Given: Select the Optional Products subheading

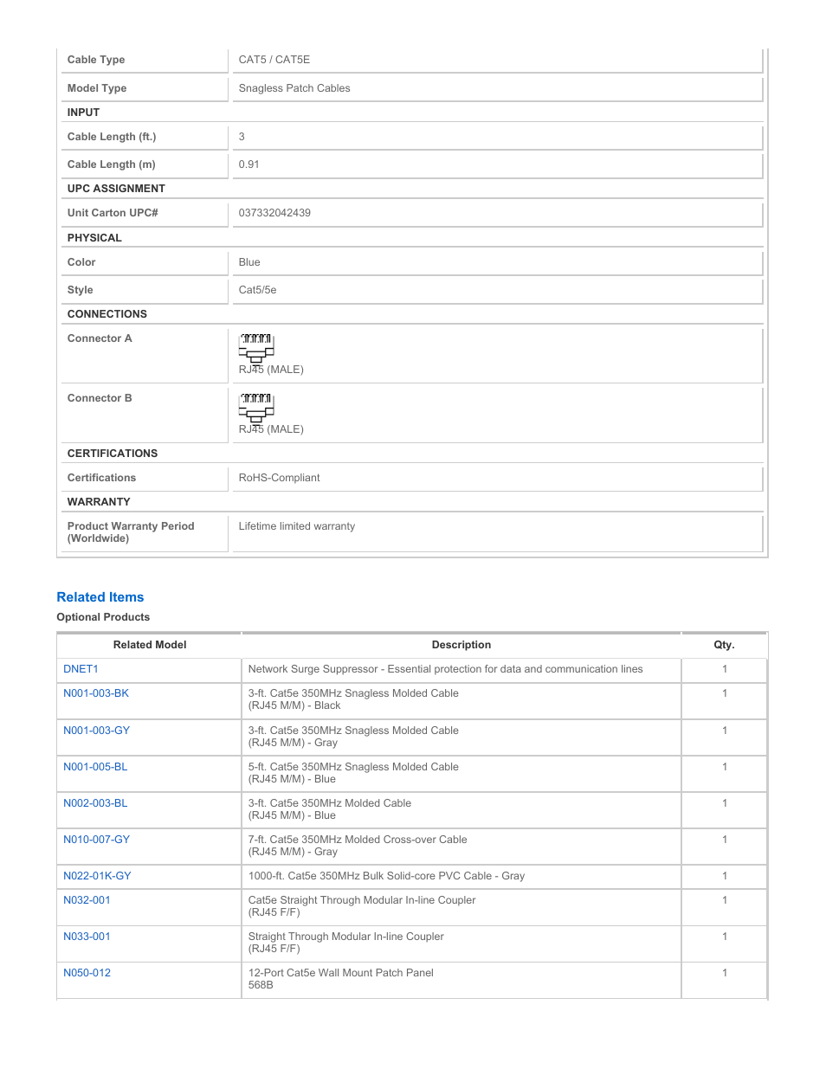Looking at the screenshot, I should coord(103,617).
